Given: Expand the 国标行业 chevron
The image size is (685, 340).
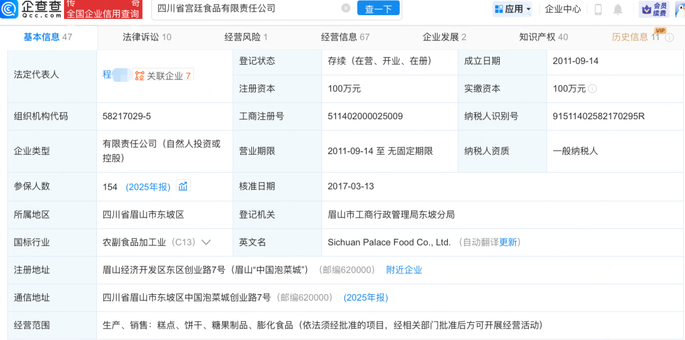Looking at the screenshot, I should (x=205, y=242).
